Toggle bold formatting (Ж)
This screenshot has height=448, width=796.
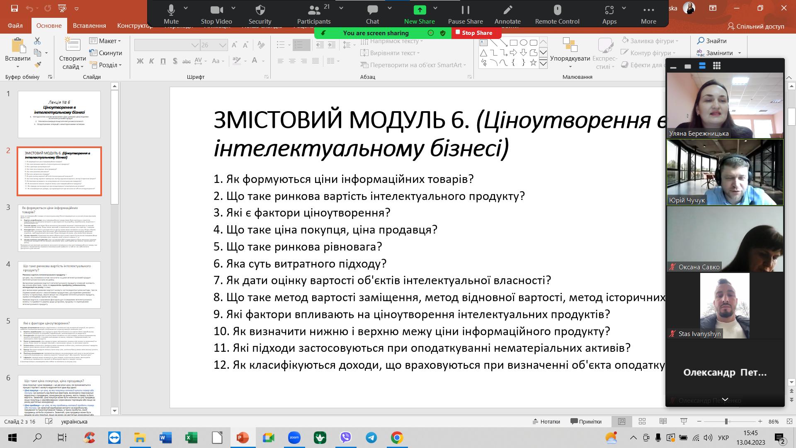pyautogui.click(x=140, y=61)
